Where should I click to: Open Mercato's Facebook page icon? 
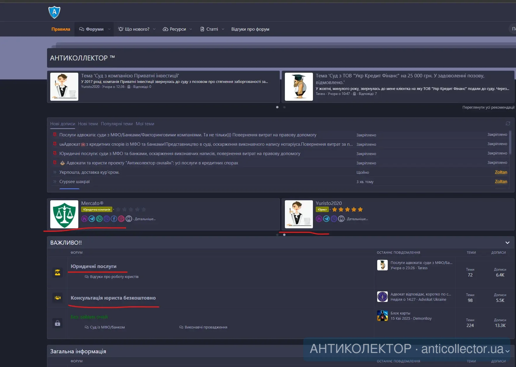[x=114, y=219]
